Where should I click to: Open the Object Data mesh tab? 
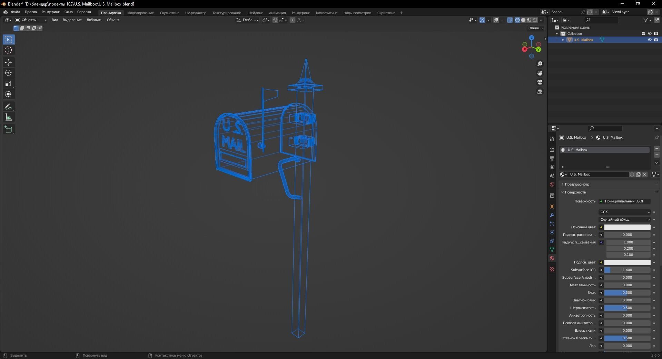552,249
